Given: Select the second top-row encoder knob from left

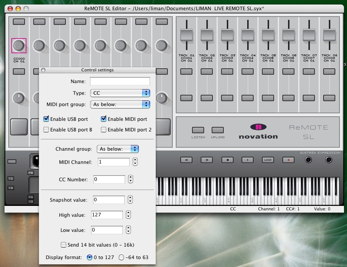Looking at the screenshot, I should [39, 46].
